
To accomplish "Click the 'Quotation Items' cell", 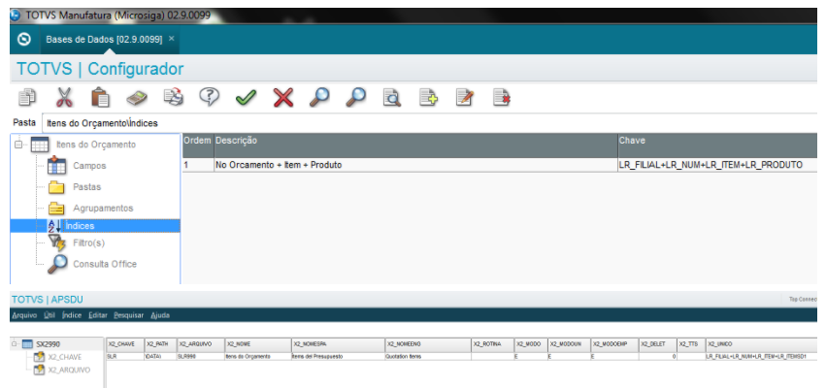I will [428, 356].
